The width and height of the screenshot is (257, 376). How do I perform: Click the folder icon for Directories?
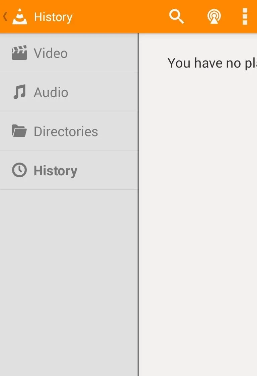point(19,131)
